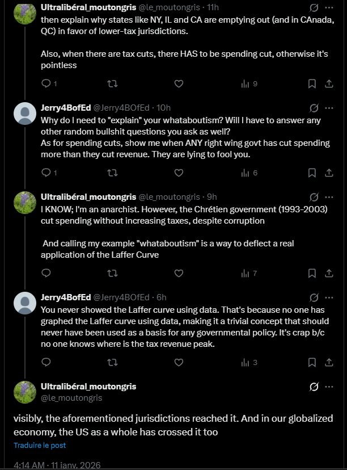Reply to the "never showed the Laffer curve" tweet
This screenshot has height=470, width=347.
(46, 362)
